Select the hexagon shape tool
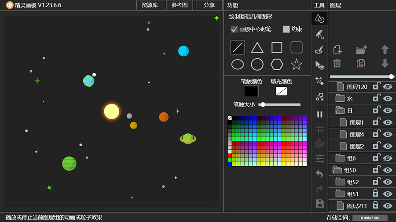Screen dimensions: 396x222 pyautogui.click(x=277, y=64)
